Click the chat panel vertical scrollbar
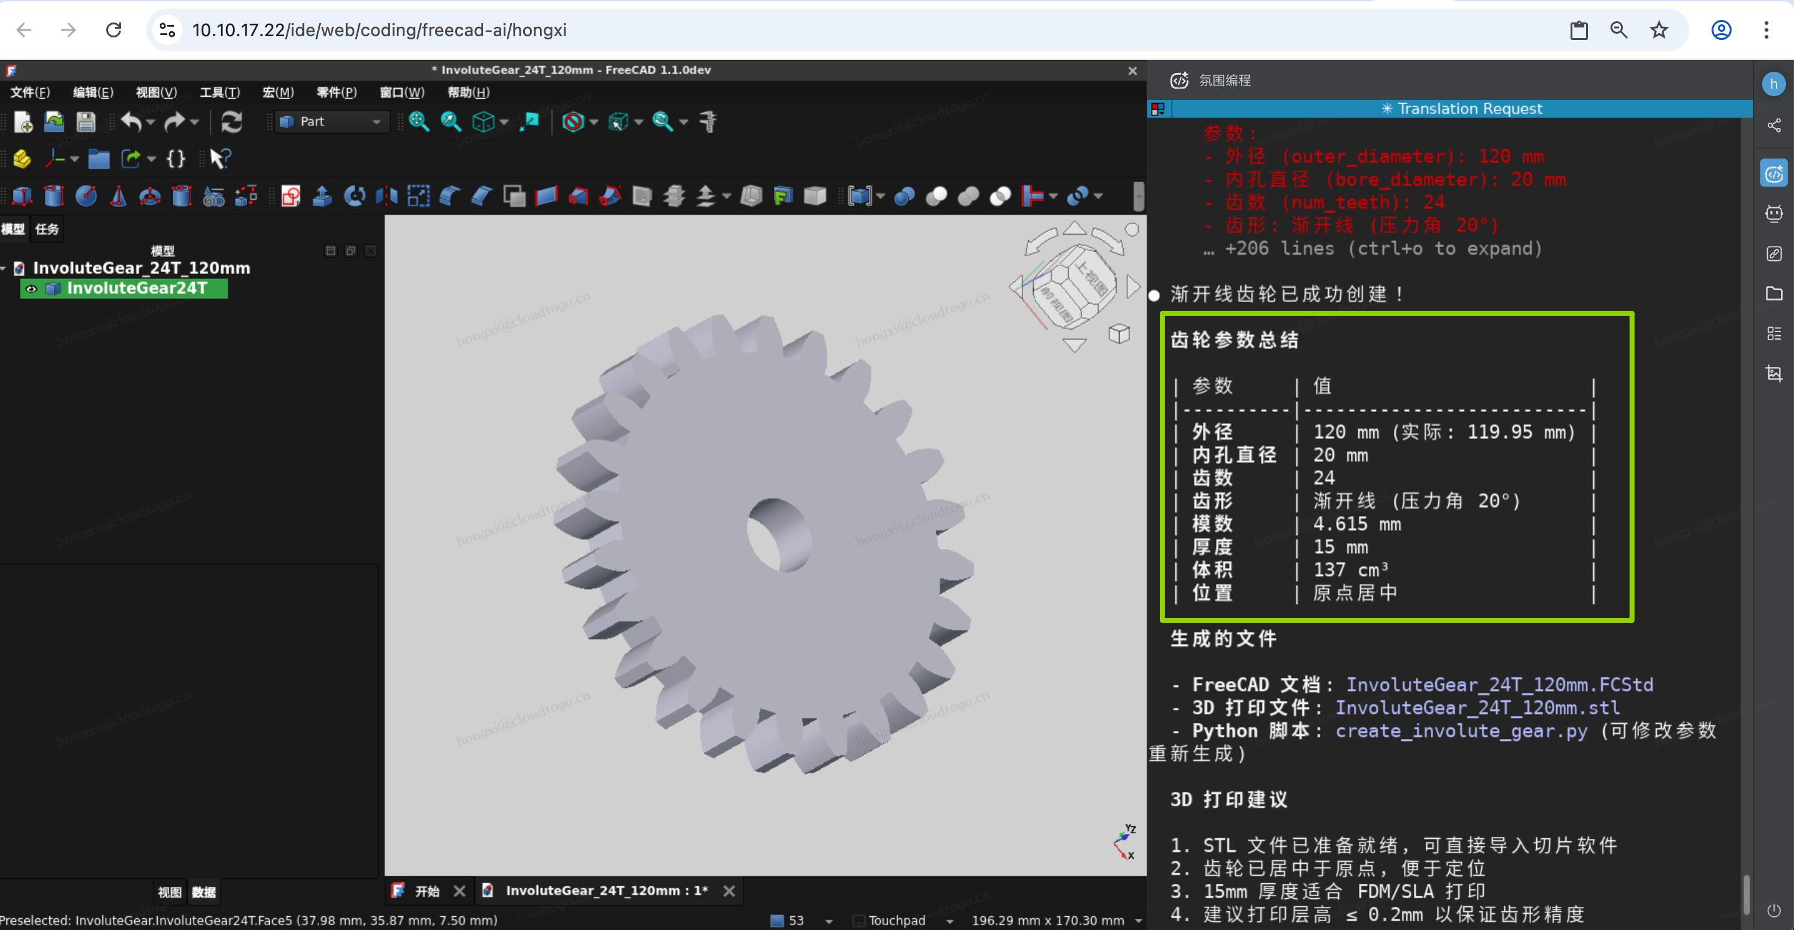 tap(1746, 894)
